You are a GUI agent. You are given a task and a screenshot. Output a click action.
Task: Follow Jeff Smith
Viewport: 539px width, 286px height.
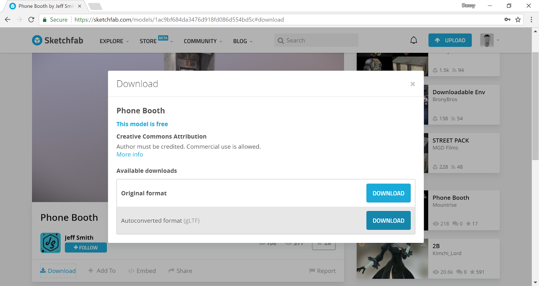point(86,248)
